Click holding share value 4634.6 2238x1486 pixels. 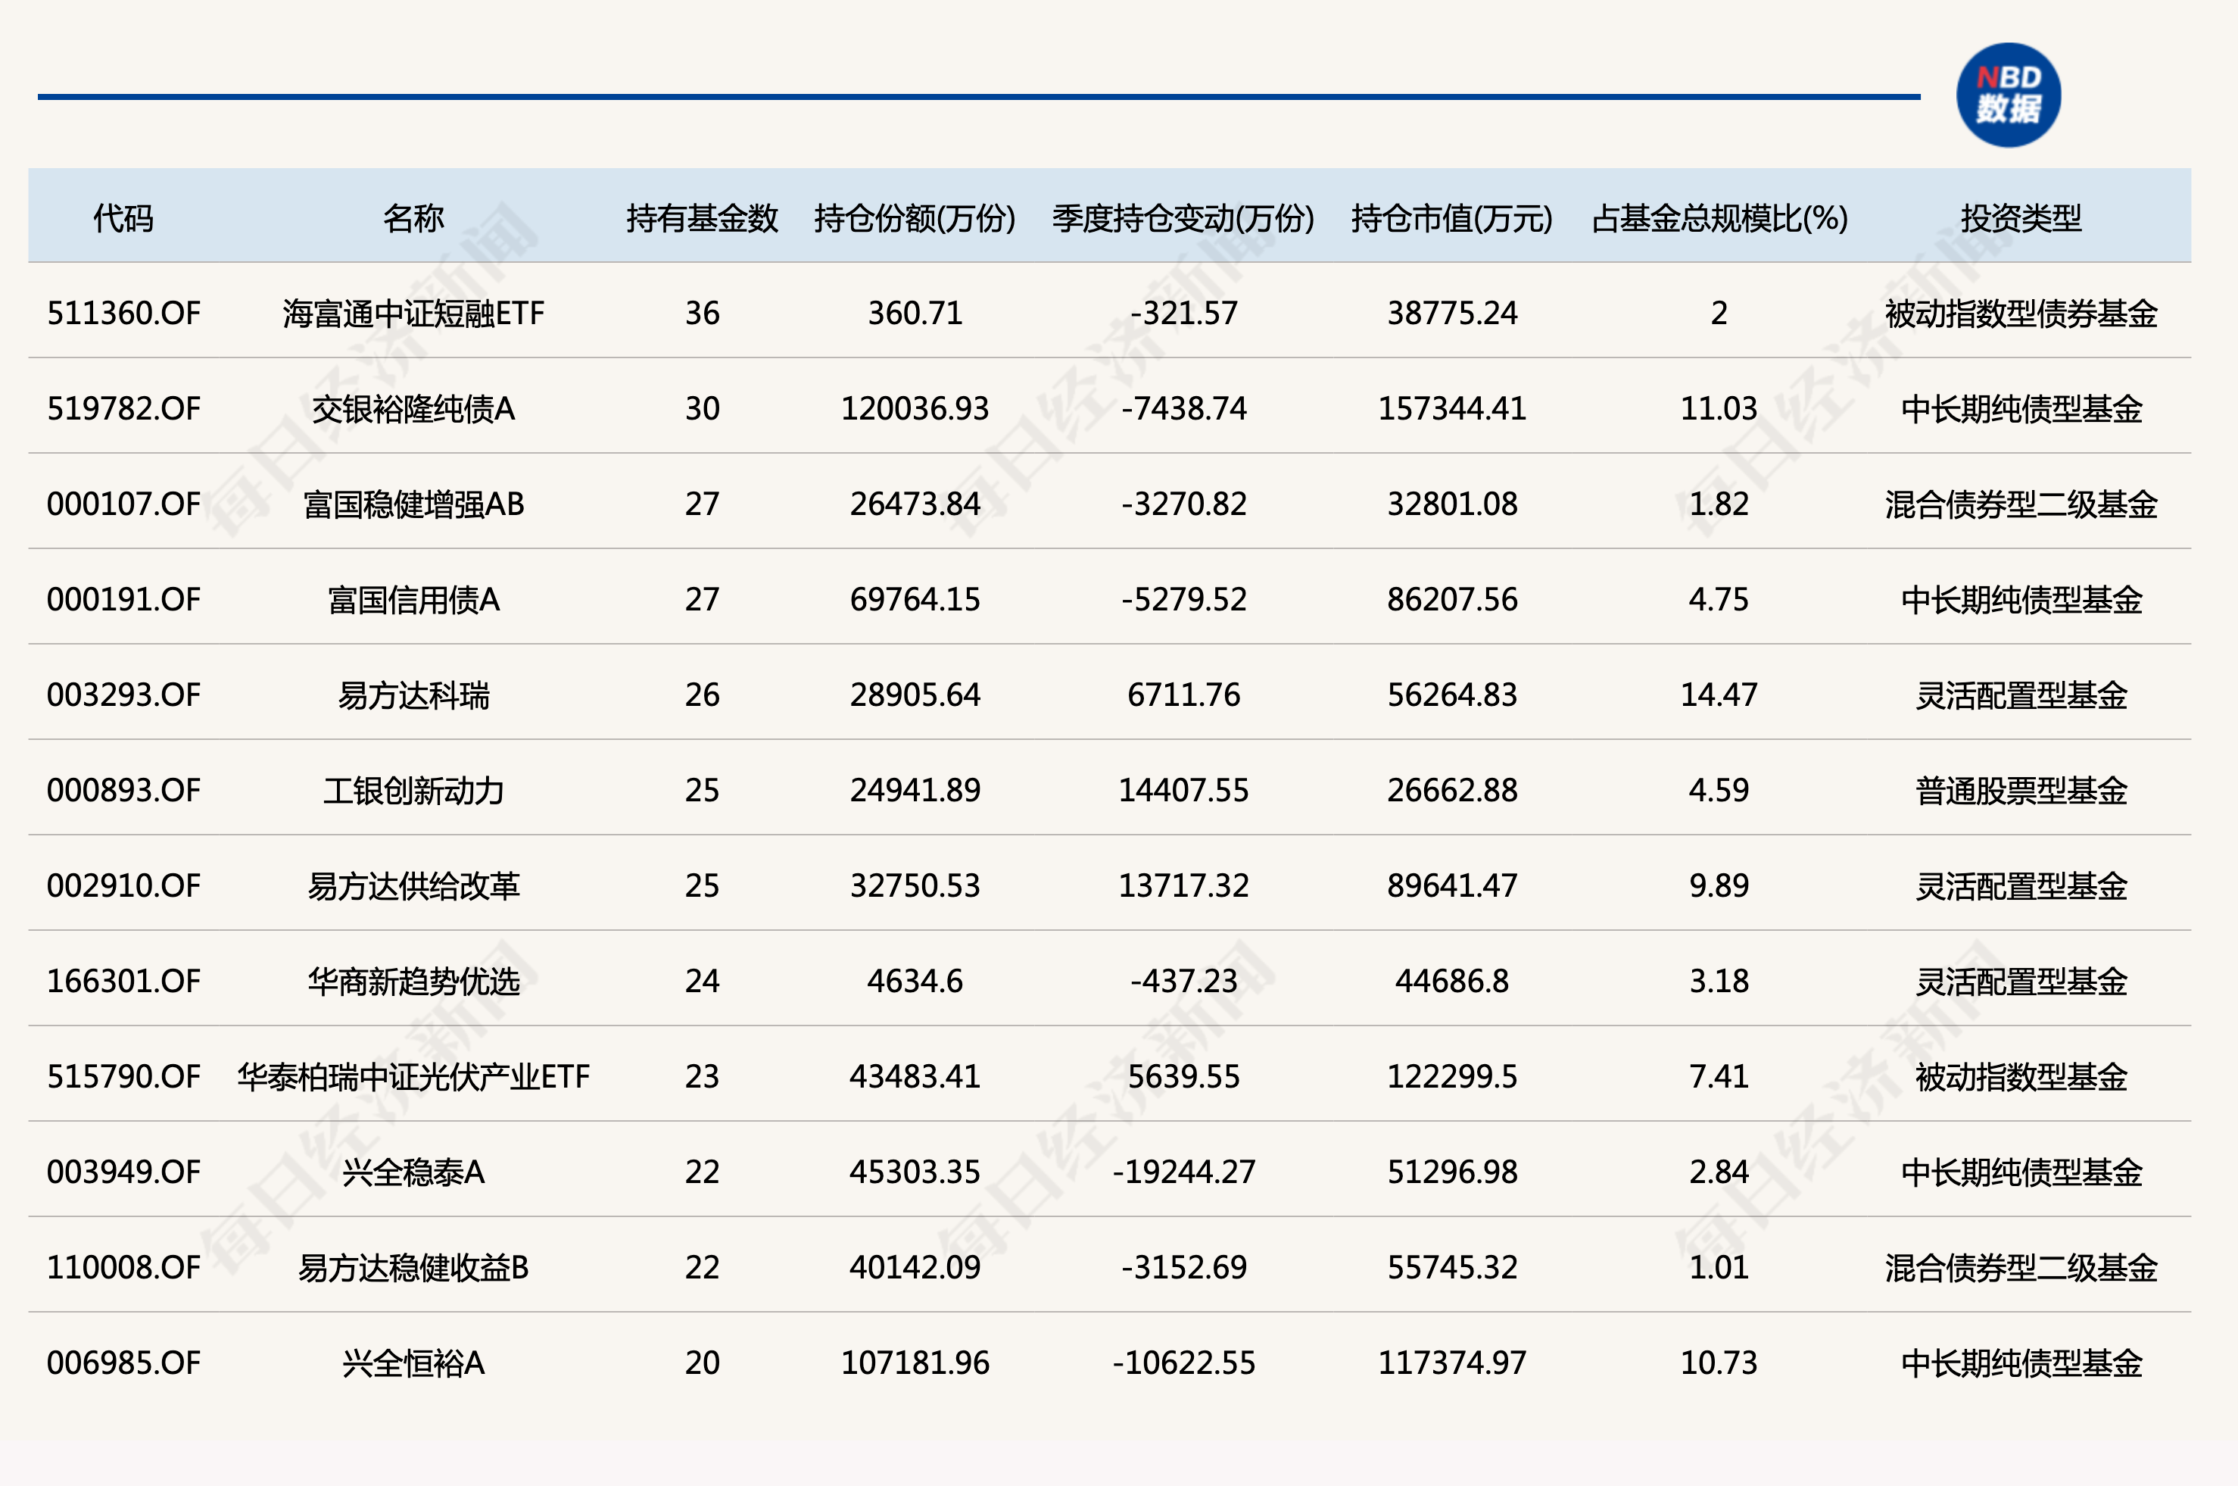point(915,981)
